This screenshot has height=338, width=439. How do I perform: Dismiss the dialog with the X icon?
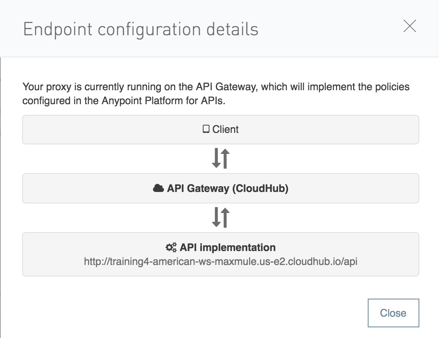(x=410, y=26)
